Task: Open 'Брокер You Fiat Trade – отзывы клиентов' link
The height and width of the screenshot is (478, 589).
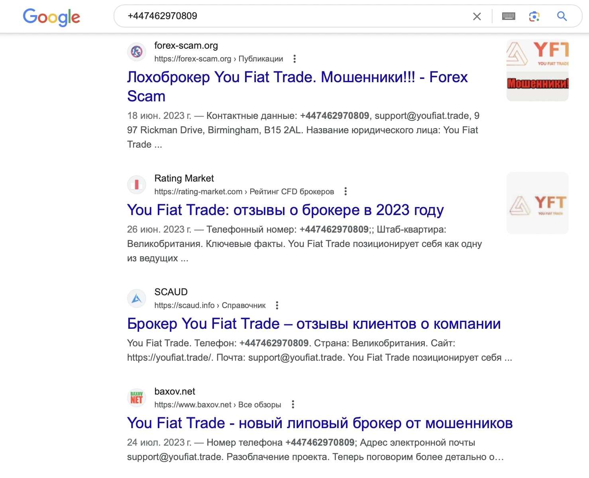Action: coord(314,324)
